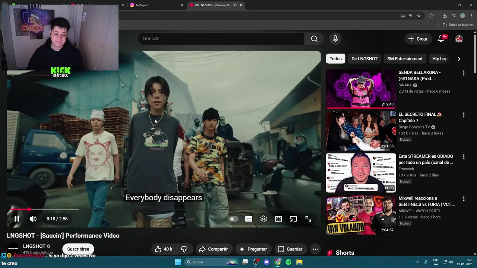Open SENDA BELLAKONA video thumbnail
The height and width of the screenshot is (268, 477).
361,89
